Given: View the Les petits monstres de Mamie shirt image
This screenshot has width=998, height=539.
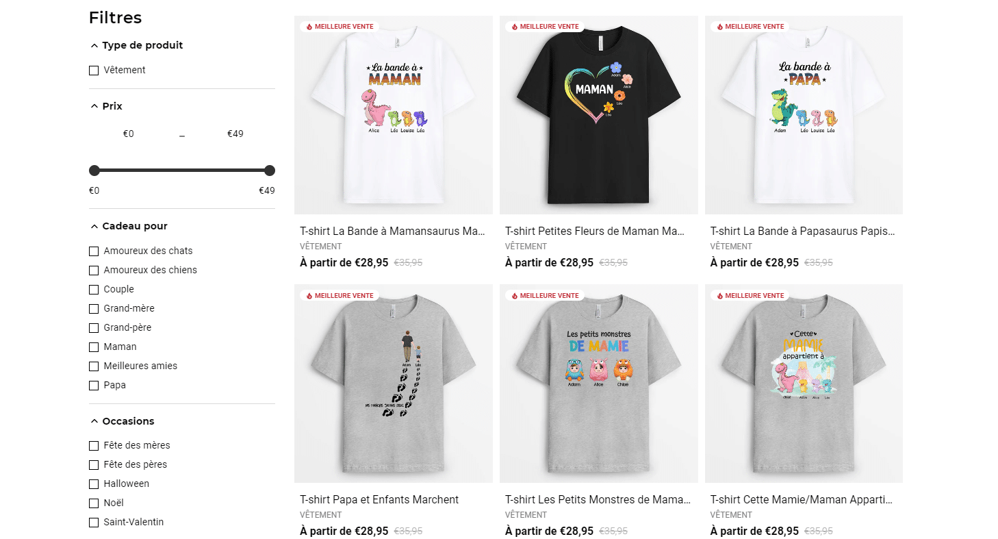Looking at the screenshot, I should coord(599,384).
